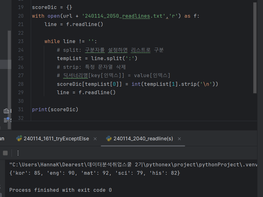
Task: Close the 240114_2040_readline(s) run tab
Action: click(x=179, y=139)
